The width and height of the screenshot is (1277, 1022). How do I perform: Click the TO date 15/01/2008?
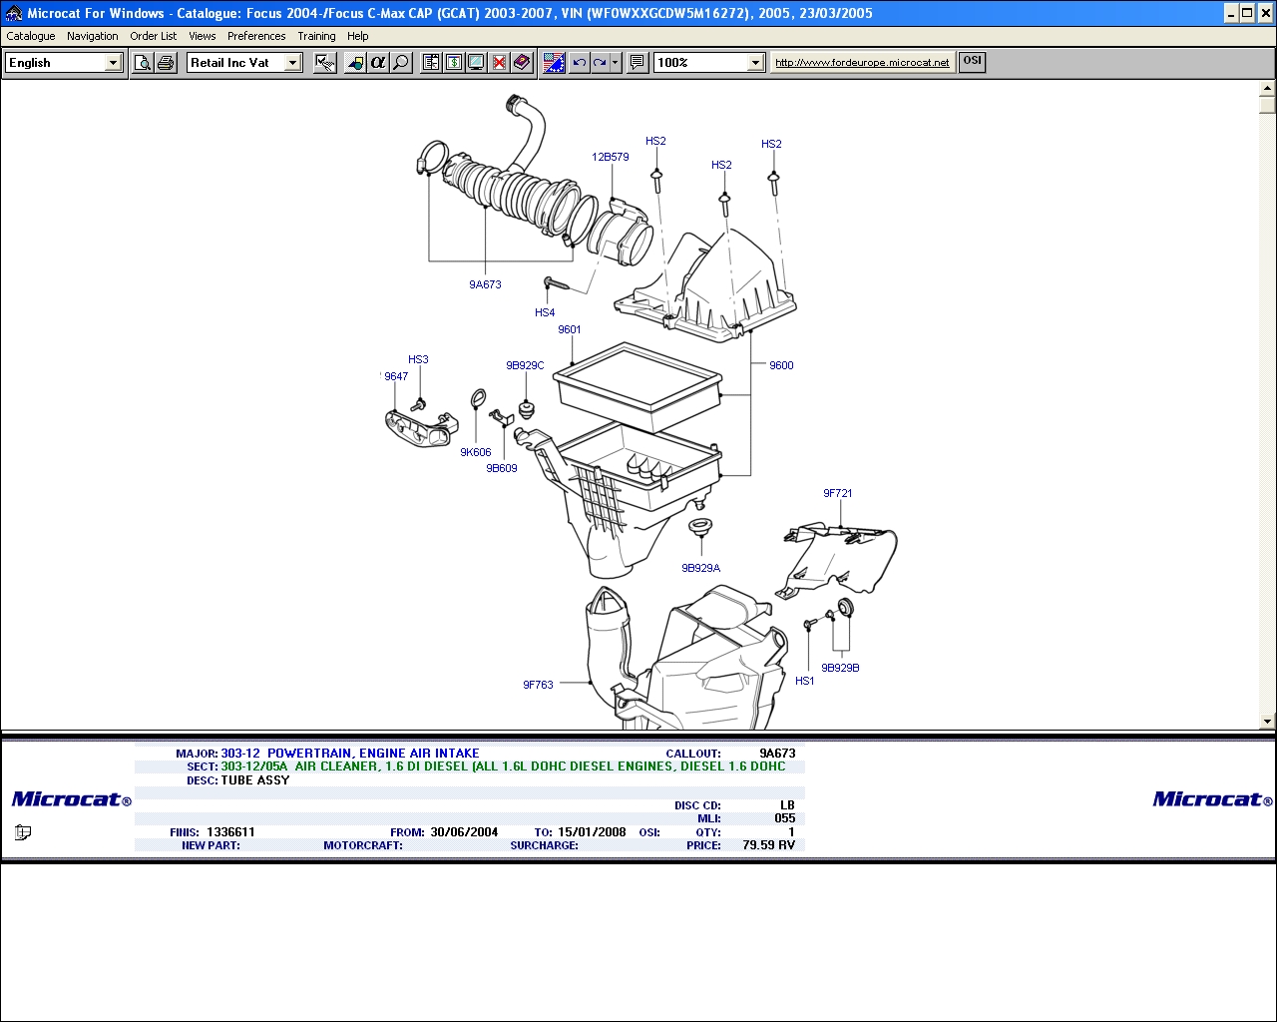[x=592, y=832]
